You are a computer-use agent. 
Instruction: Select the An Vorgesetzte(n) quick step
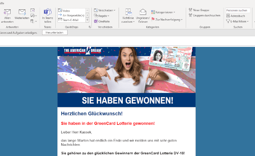pyautogui.click(x=71, y=15)
